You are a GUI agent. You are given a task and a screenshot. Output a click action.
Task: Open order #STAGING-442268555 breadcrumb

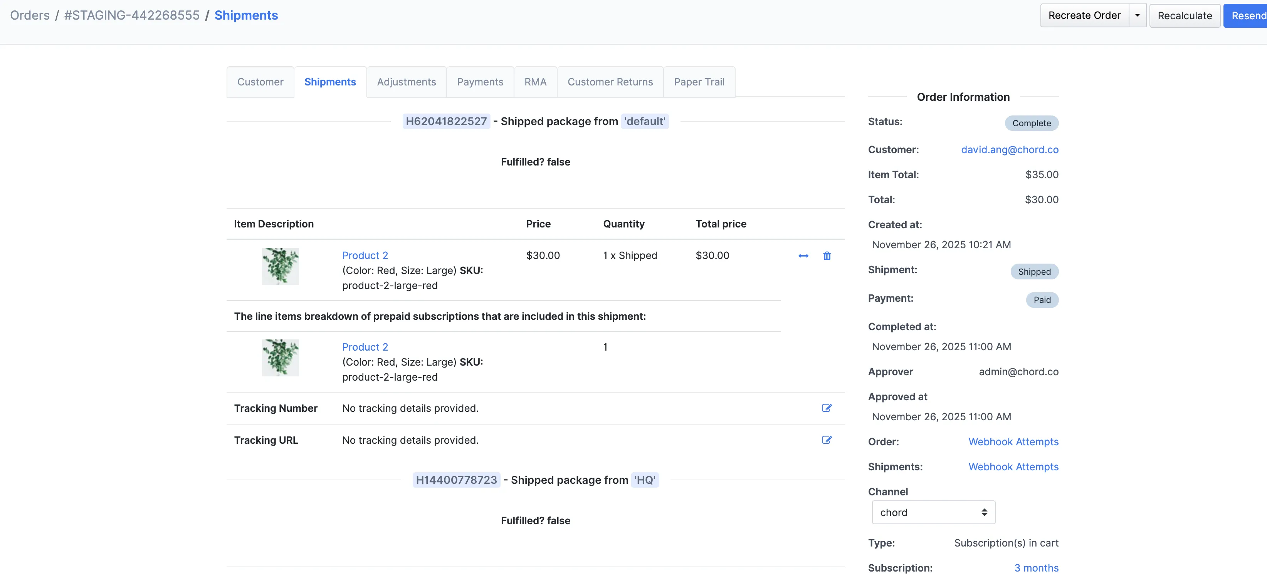coord(132,15)
